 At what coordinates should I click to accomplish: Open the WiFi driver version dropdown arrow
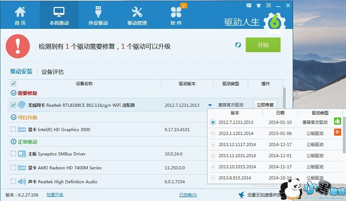click(210, 105)
